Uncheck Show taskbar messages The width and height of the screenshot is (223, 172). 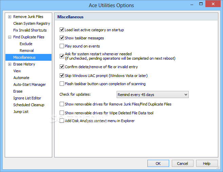tap(62, 38)
